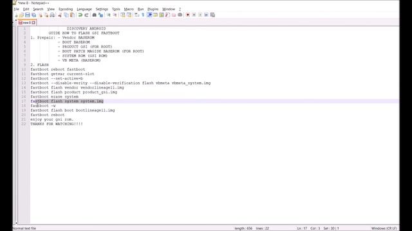Open the Macro menu
Viewport: 412px width, 231px height.
(129, 9)
